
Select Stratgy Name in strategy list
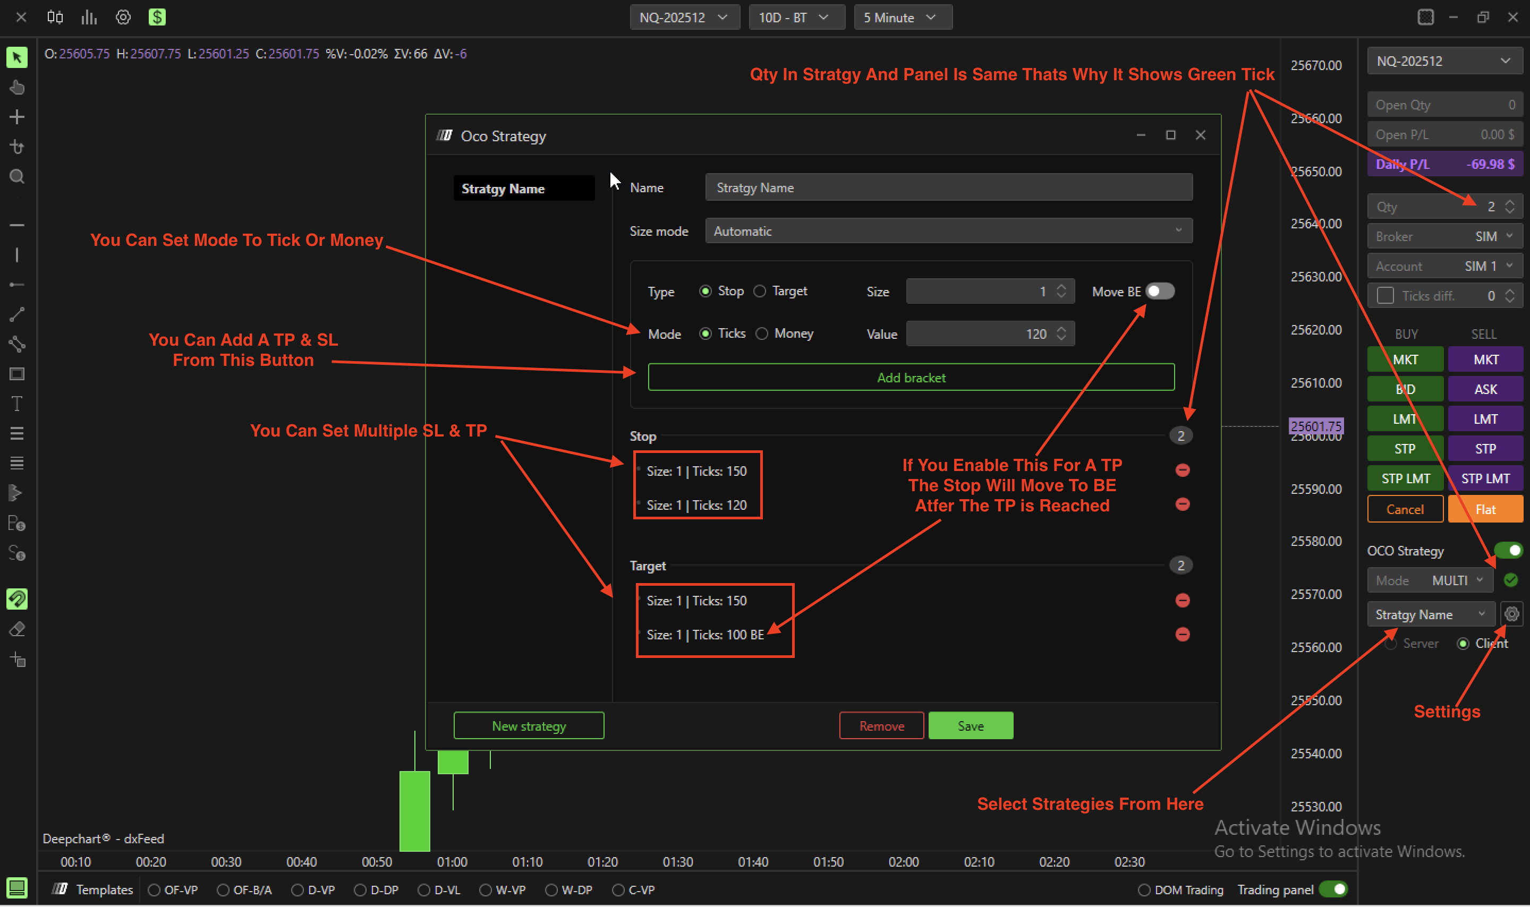[523, 188]
